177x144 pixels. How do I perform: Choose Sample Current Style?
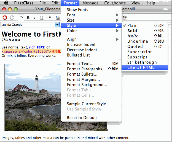click(x=91, y=104)
